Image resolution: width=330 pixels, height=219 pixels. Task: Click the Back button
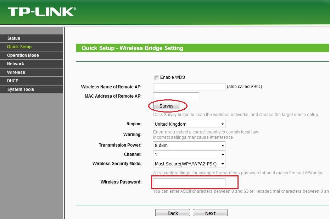pos(173,212)
